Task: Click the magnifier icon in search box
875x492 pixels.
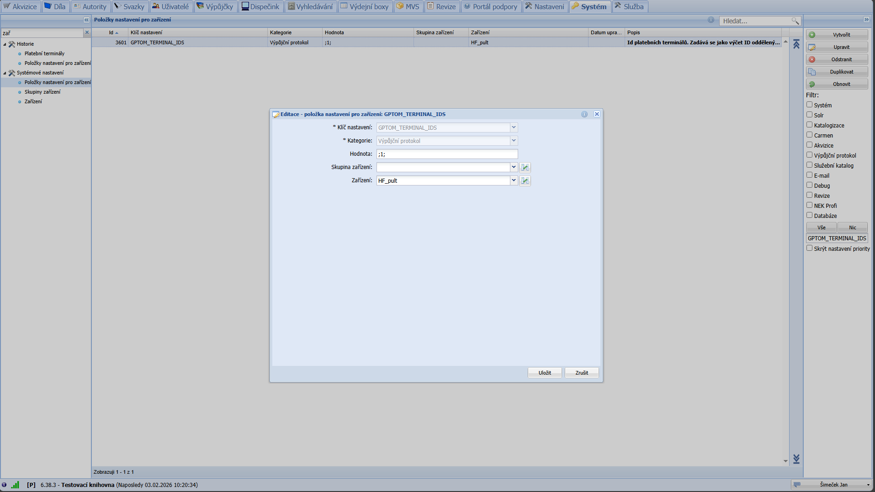Action: click(795, 21)
